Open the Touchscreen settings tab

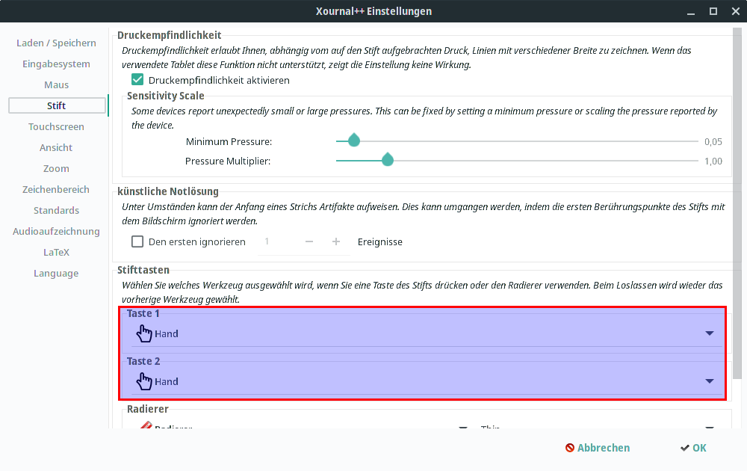pyautogui.click(x=56, y=127)
